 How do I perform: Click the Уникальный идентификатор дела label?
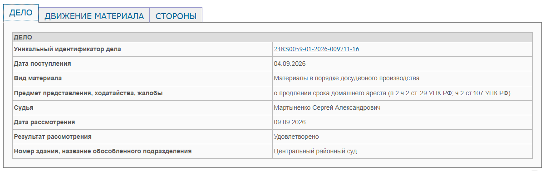click(x=68, y=49)
